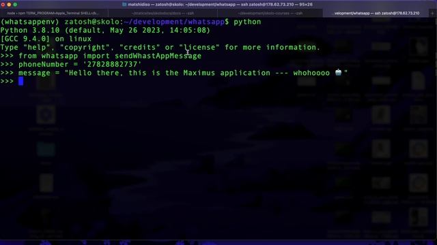437x245 pixels.
Task: Close the terminal window with red button
Action: coord(3,5)
